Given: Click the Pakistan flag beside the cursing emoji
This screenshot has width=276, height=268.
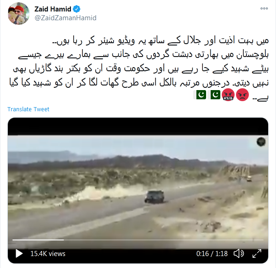Looking at the screenshot, I should coord(214,95).
